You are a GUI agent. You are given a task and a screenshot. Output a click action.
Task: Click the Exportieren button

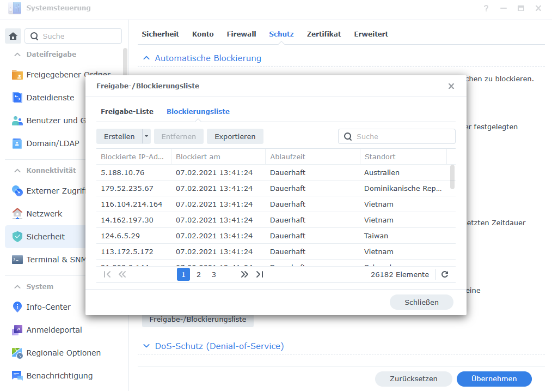(x=235, y=136)
